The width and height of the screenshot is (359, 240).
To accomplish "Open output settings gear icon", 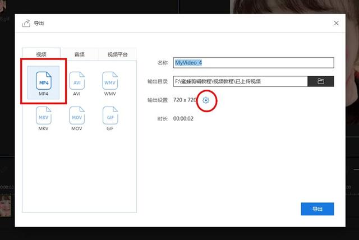I will pyautogui.click(x=206, y=100).
